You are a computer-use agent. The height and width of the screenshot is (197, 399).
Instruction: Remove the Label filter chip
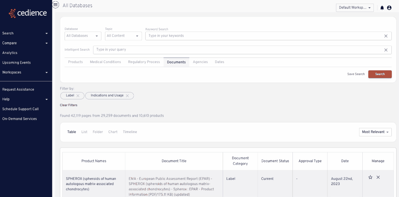click(78, 96)
